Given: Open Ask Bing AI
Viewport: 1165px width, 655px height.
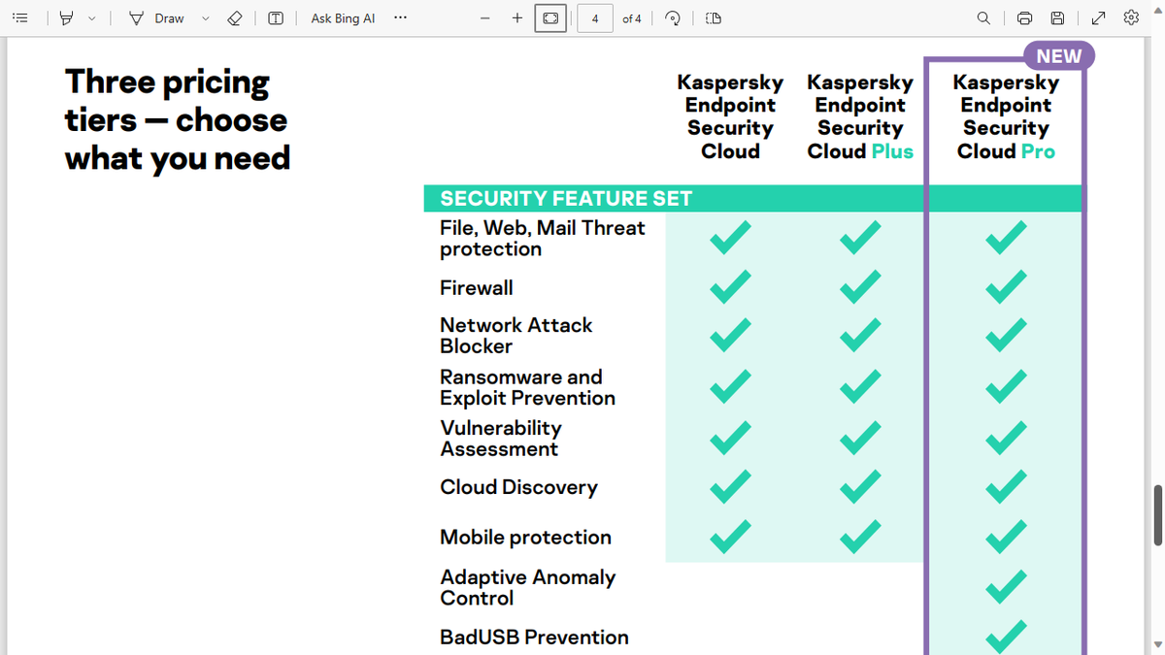Looking at the screenshot, I should pyautogui.click(x=342, y=17).
